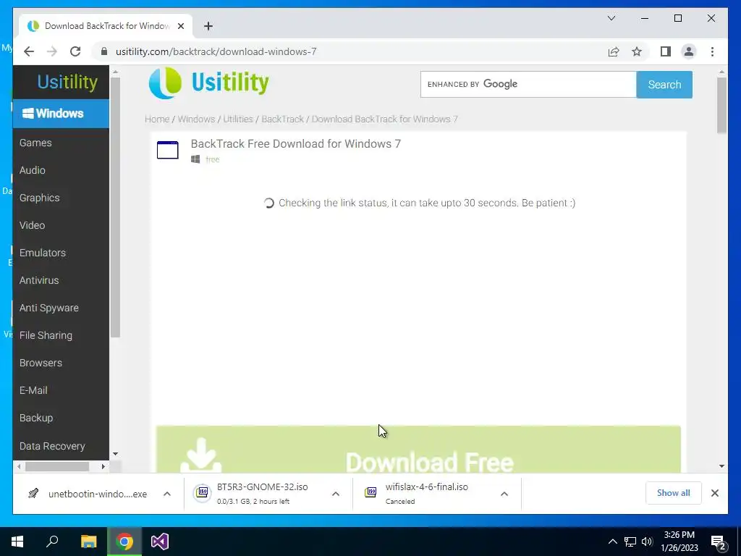
Task: Open Chrome three-dot menu
Action: (x=712, y=51)
